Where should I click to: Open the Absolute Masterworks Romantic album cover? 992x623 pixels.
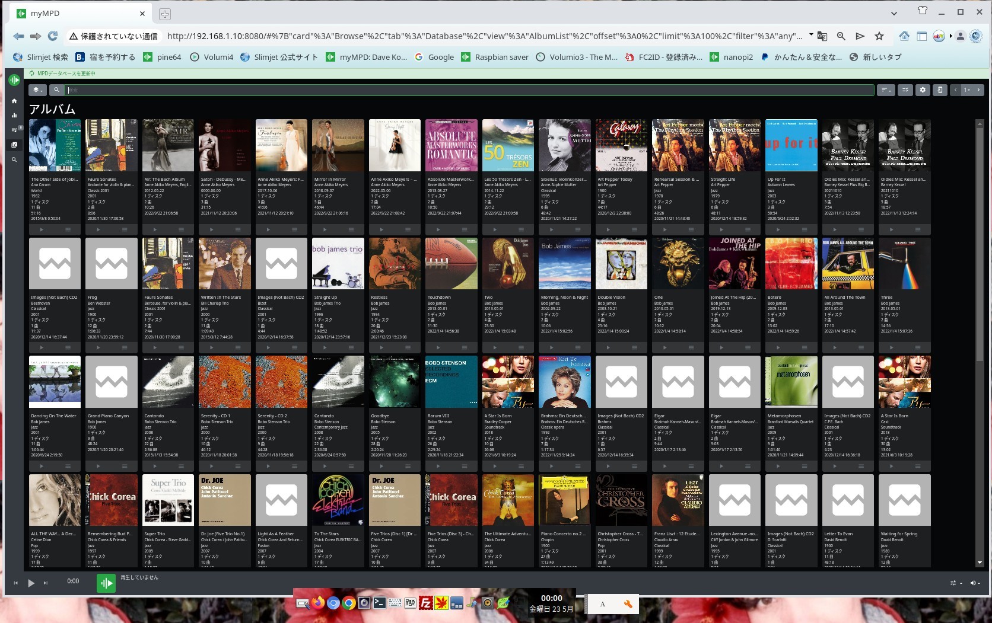pos(451,145)
